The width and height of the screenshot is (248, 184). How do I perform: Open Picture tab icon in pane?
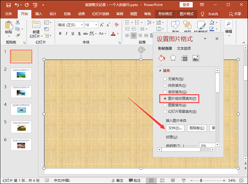tap(196, 58)
